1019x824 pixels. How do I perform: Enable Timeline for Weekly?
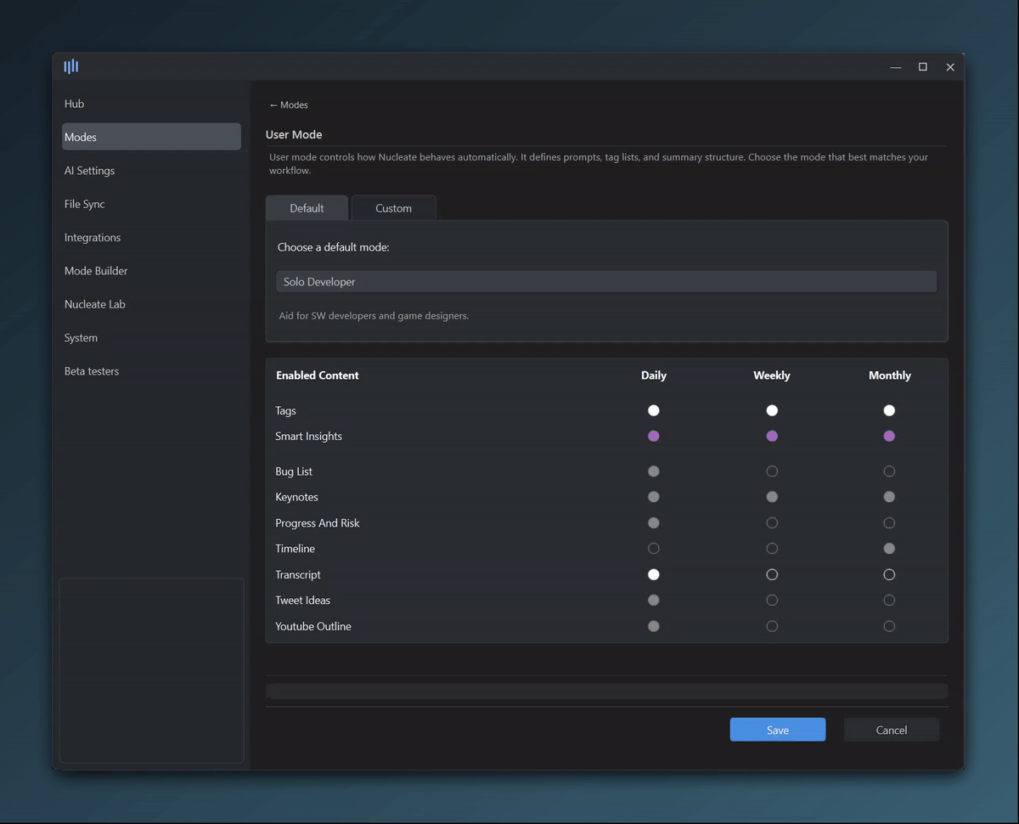tap(772, 549)
